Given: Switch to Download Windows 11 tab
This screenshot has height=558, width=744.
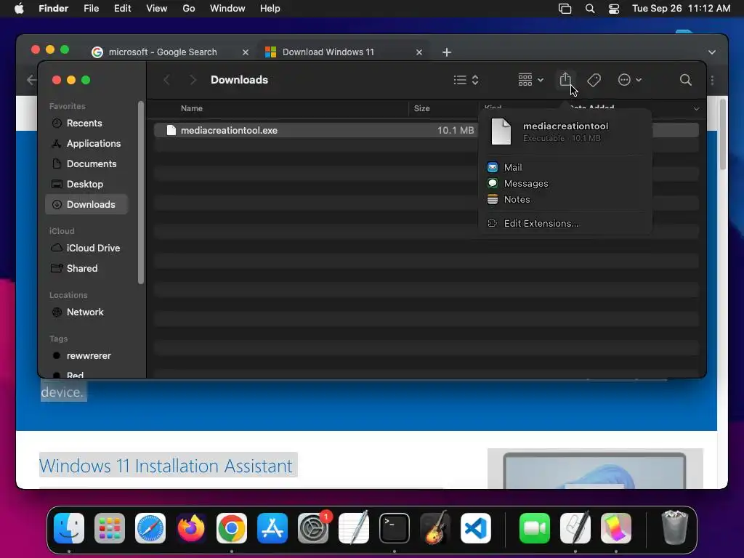Looking at the screenshot, I should 328,52.
